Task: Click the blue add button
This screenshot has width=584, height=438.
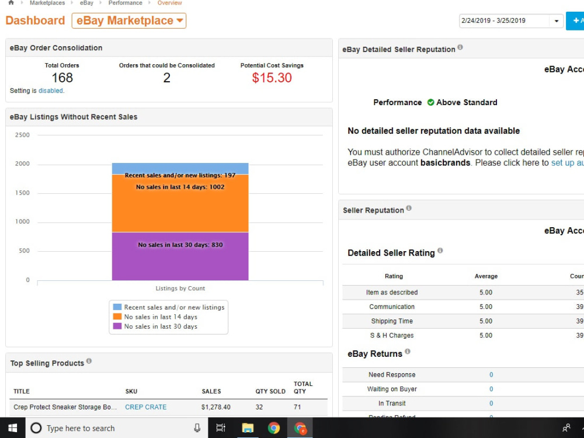Action: click(575, 21)
